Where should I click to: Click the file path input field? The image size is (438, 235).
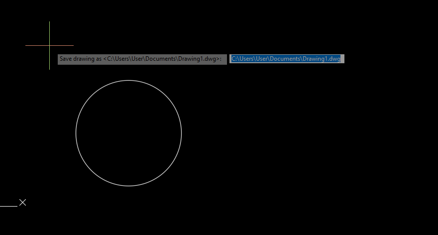click(x=287, y=59)
